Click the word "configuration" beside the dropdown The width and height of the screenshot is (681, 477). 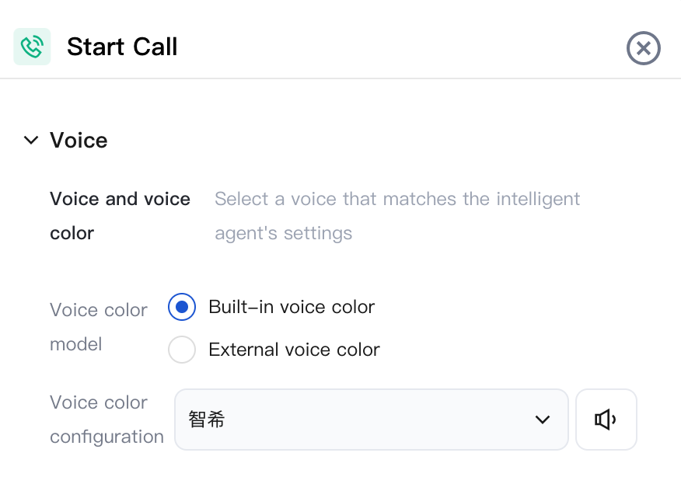[x=107, y=437]
